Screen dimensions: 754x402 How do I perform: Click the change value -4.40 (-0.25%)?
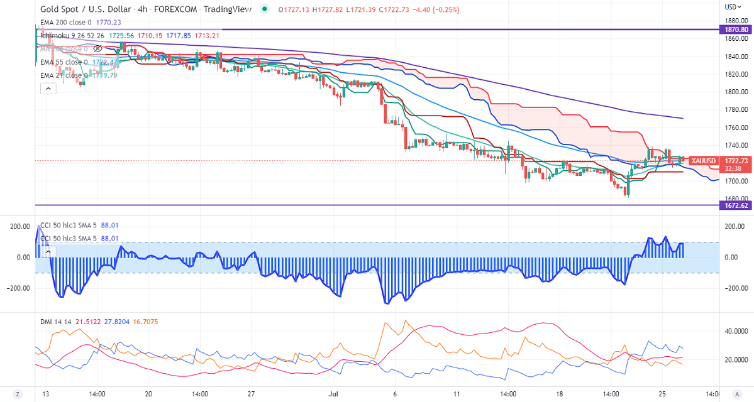[x=436, y=9]
